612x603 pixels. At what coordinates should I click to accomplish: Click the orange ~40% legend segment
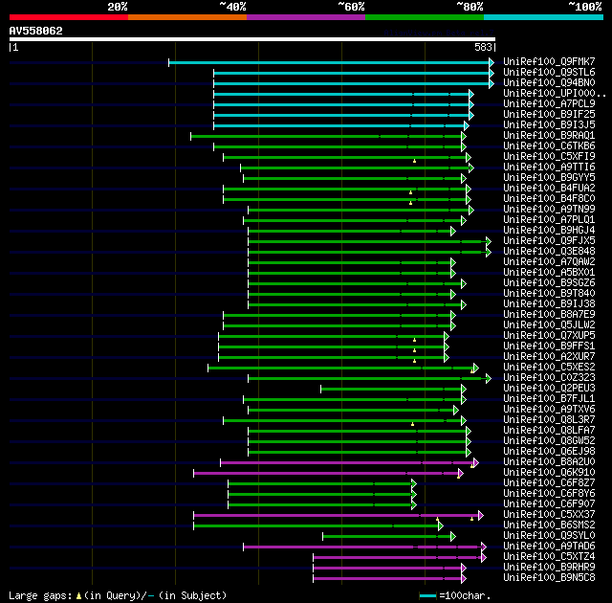click(187, 17)
